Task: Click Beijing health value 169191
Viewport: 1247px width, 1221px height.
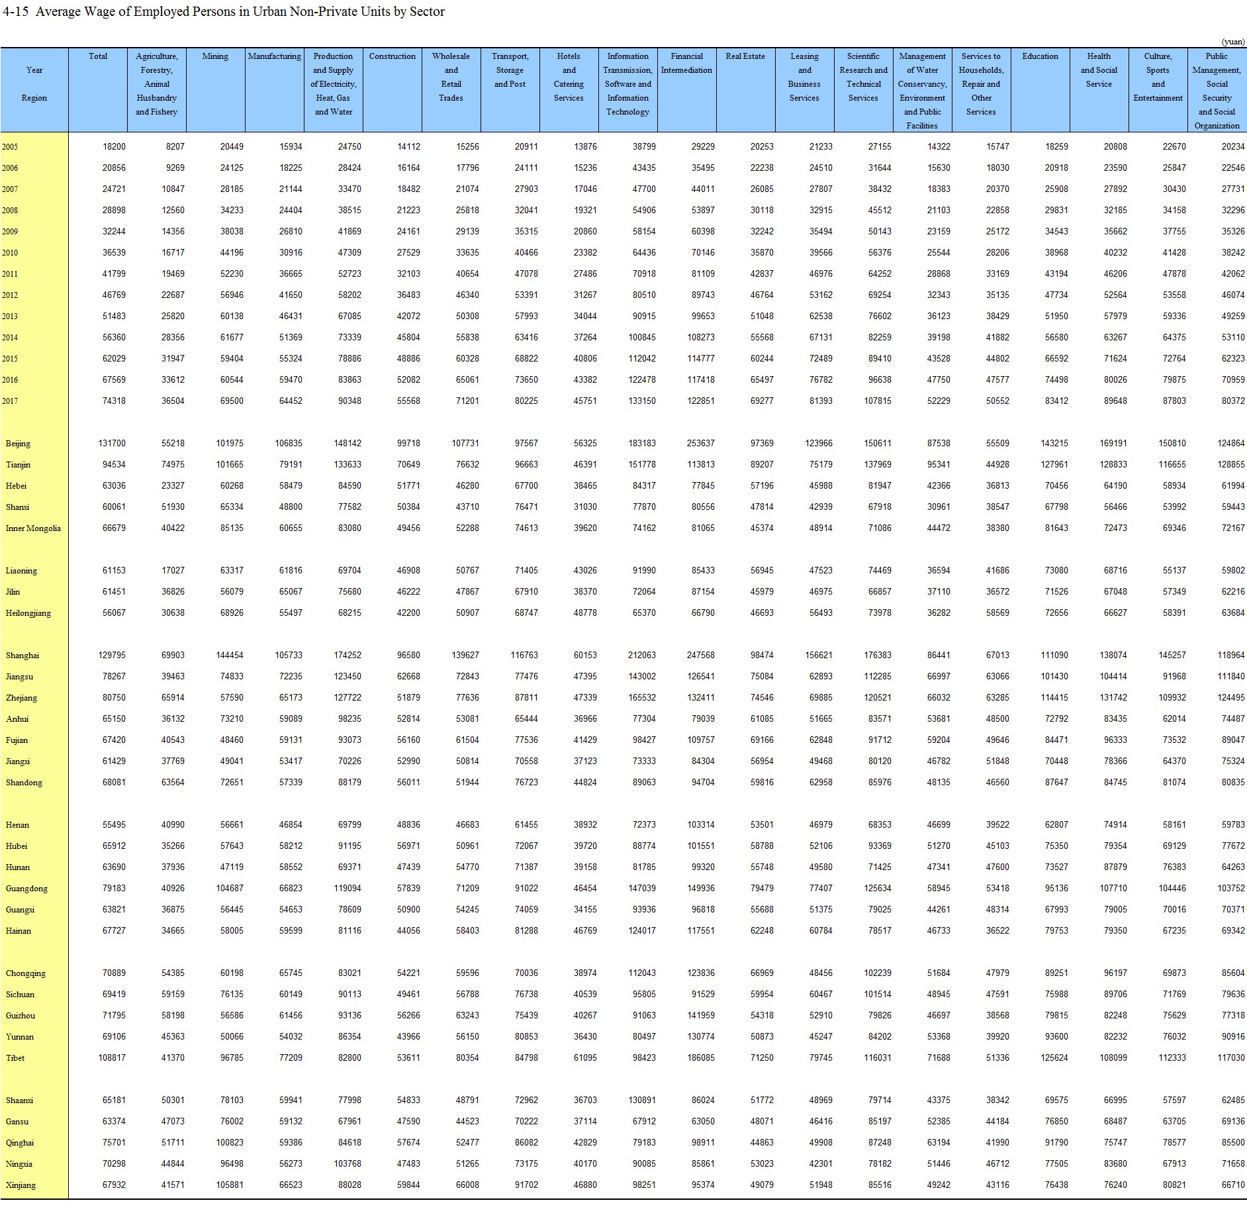Action: tap(1113, 444)
